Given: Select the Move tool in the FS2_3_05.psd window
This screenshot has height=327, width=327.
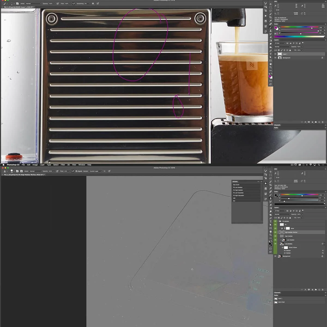Looking at the screenshot, I should click(270, 4).
